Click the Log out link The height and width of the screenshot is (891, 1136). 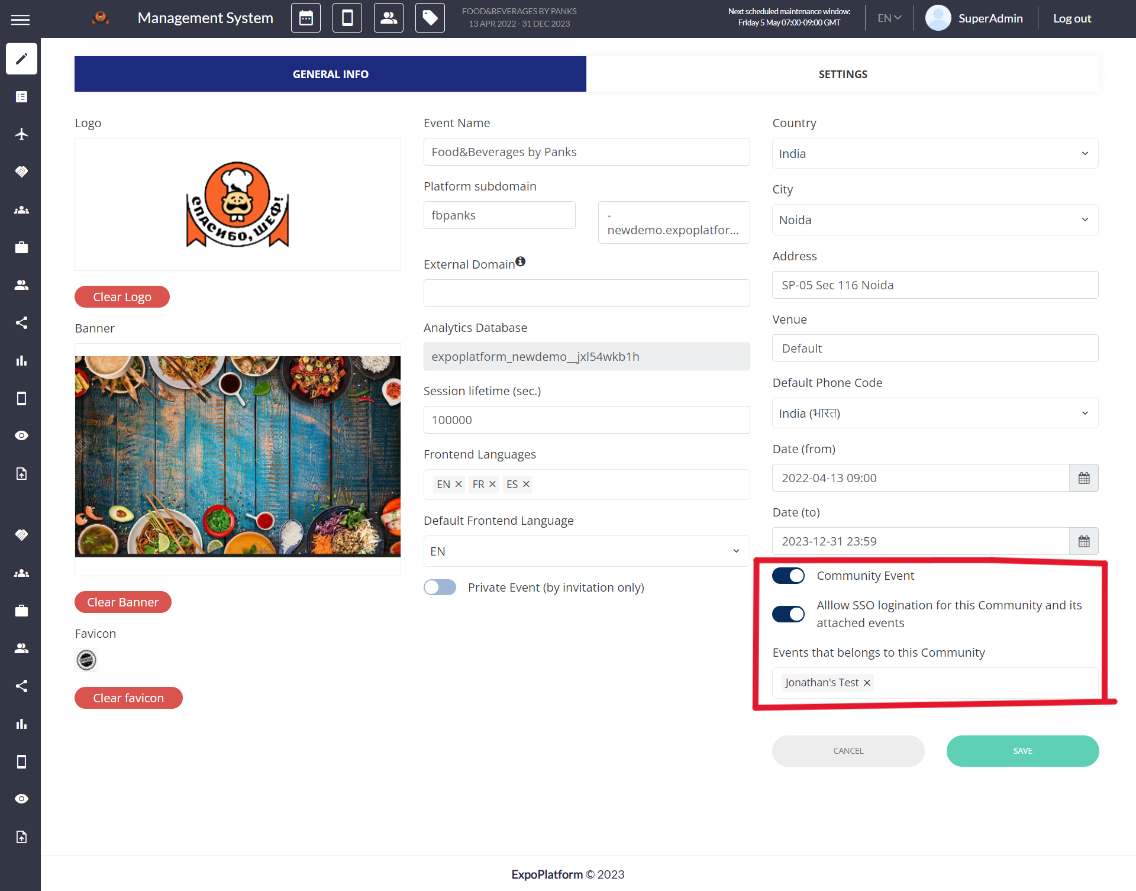pos(1072,18)
